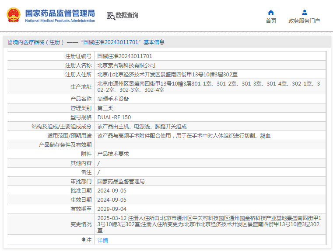The image size is (333, 251).
Task: Click the 适用范围/预期用途 label
Action: click(x=69, y=136)
